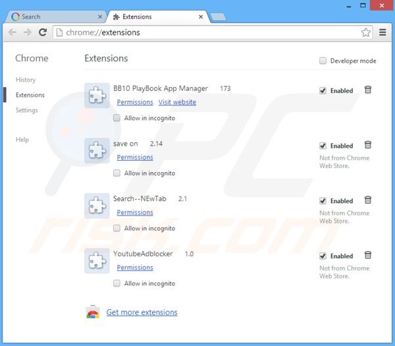Screen dimensions: 395x346
Task: Switch to the Search tab
Action: point(55,17)
